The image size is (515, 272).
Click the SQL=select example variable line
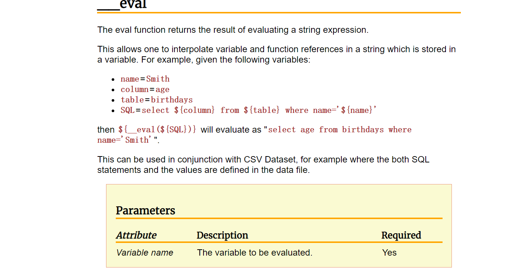(248, 110)
